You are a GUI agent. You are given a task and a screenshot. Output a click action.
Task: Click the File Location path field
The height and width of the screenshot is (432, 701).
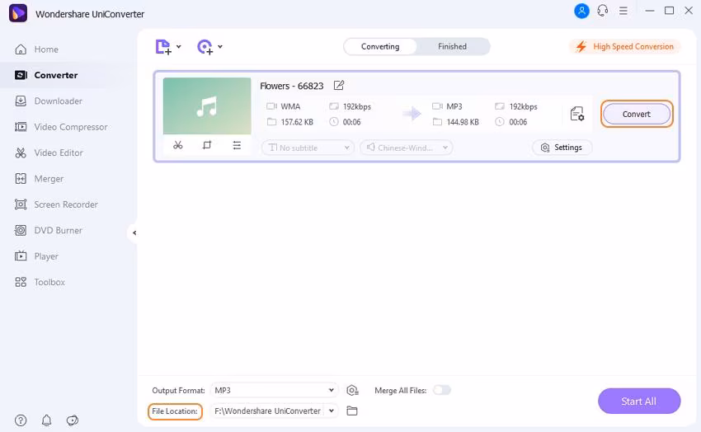click(267, 411)
